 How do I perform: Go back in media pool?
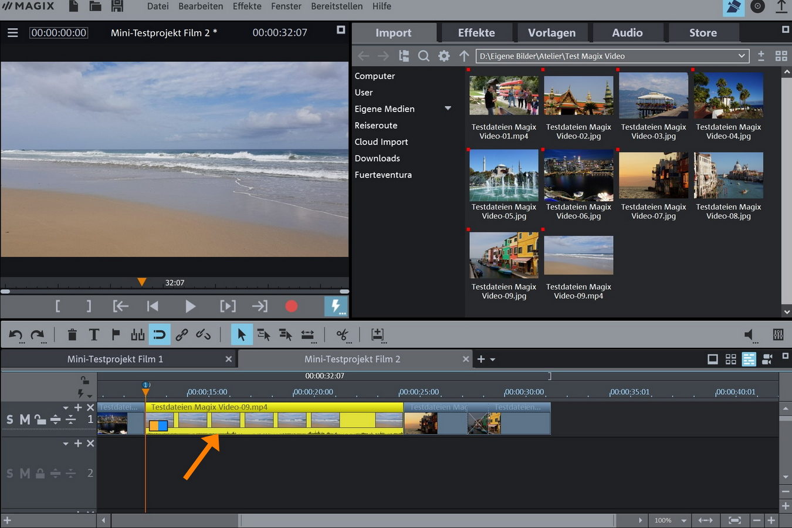[364, 56]
